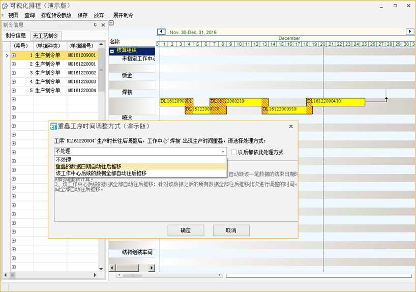Select 生产制令单 in row 3
This screenshot has width=416, height=292.
[50, 73]
